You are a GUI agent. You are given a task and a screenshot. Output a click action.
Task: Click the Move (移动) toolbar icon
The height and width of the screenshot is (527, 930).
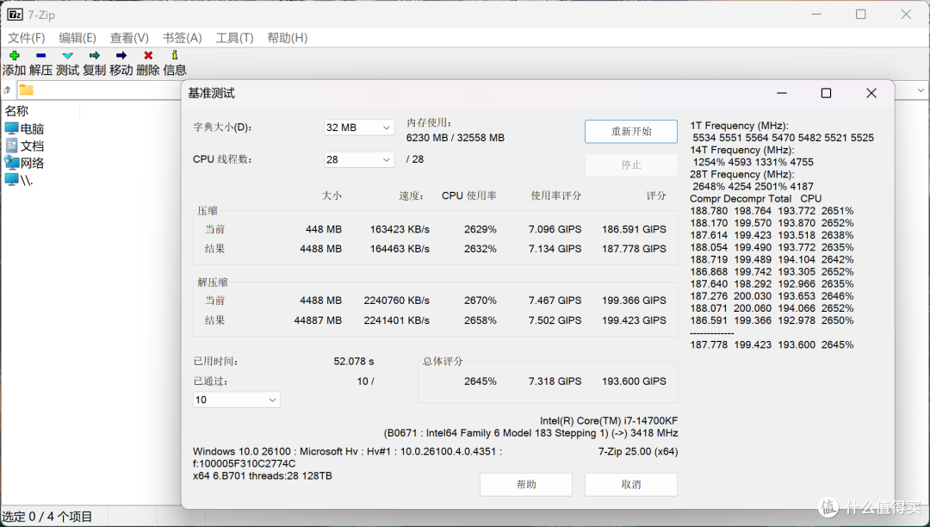point(121,55)
